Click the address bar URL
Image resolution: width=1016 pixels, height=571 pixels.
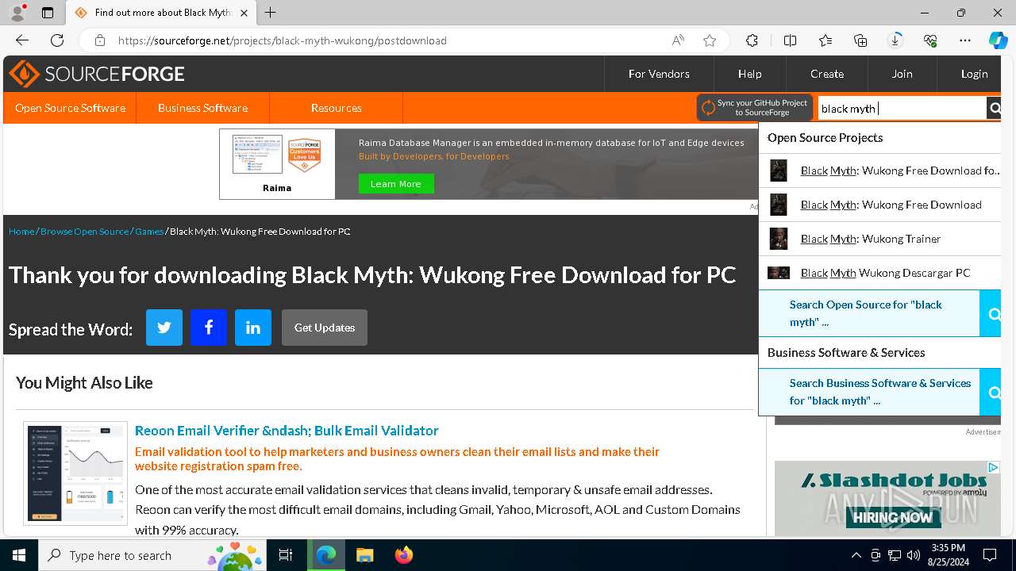282,40
